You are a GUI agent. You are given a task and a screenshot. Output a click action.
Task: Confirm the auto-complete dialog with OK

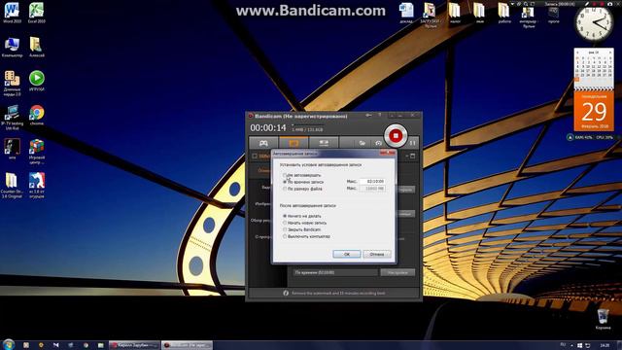[x=347, y=254]
